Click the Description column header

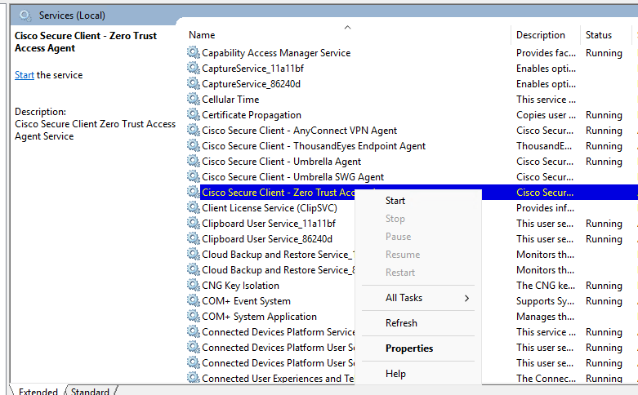point(541,35)
